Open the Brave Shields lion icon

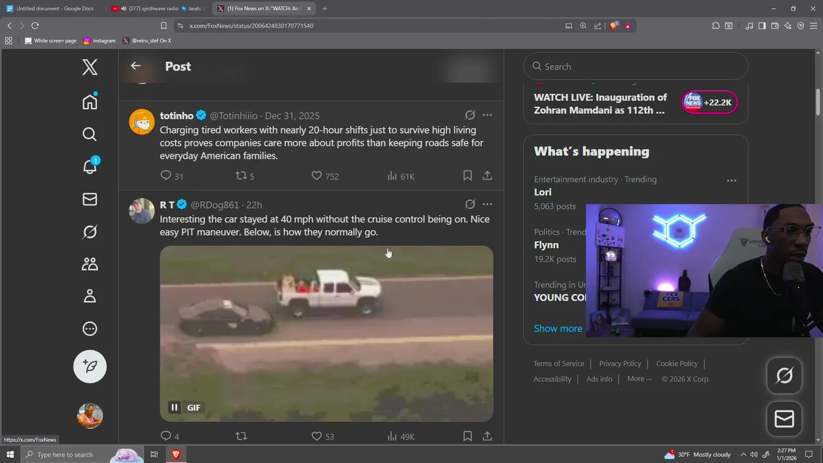[614, 26]
